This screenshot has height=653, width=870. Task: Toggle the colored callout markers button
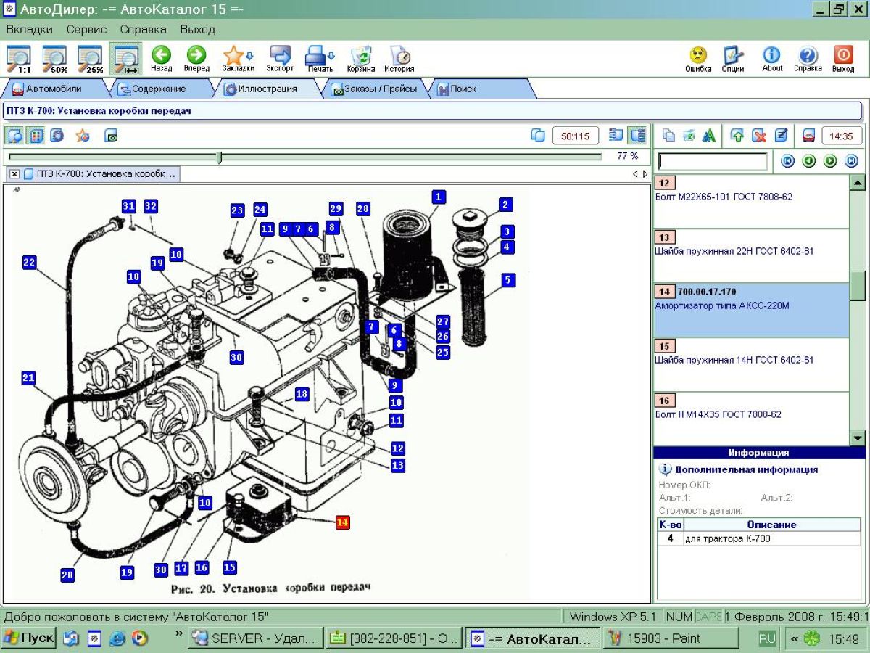coord(36,136)
